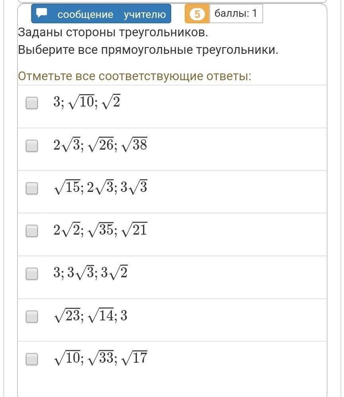This screenshot has height=397, width=344.
Task: Click the answer text 3; 3√3; 3√2
Action: click(90, 274)
